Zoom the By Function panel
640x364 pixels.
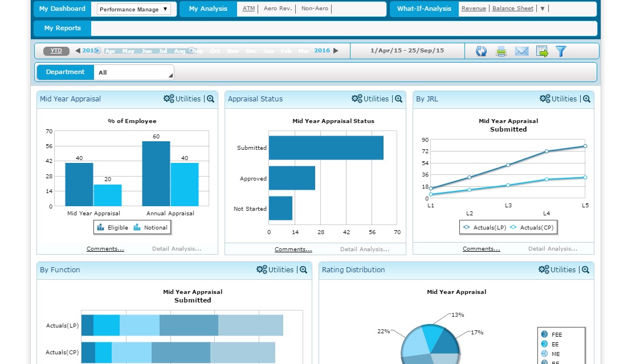pyautogui.click(x=303, y=270)
